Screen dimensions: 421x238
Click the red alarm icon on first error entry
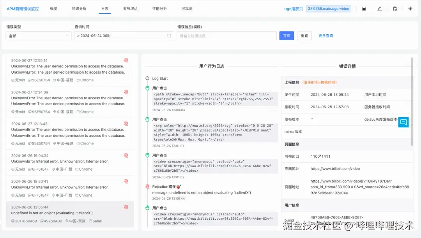(x=126, y=60)
